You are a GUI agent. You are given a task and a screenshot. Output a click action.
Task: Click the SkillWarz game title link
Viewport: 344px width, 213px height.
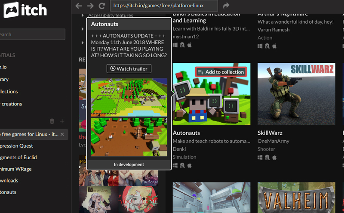click(x=270, y=133)
